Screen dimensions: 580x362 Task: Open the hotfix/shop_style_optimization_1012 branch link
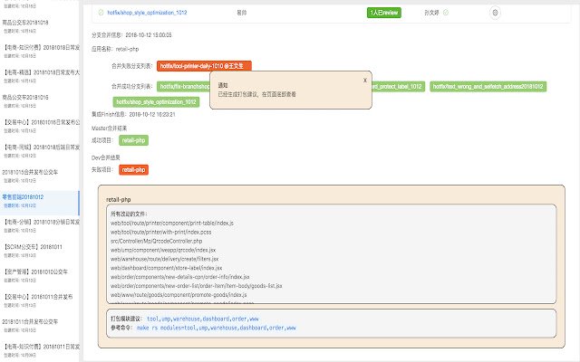tap(147, 13)
